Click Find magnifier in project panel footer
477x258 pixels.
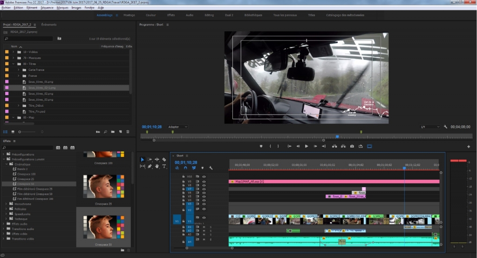[x=105, y=132]
